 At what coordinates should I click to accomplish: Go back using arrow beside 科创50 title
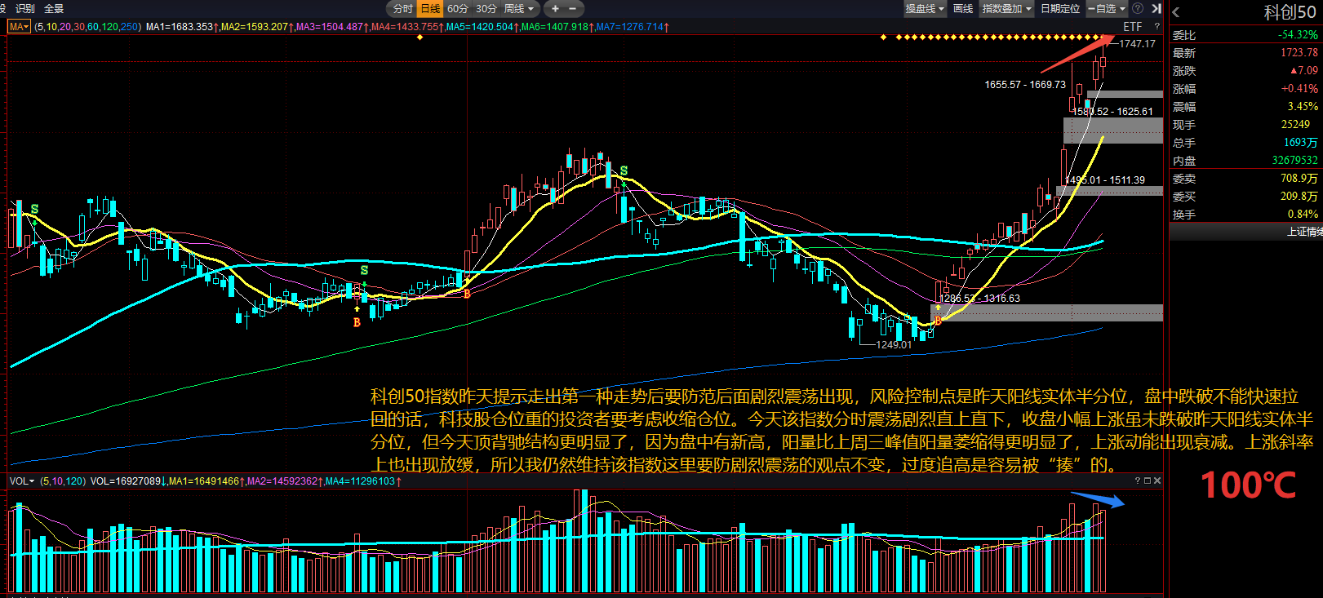[x=1176, y=12]
